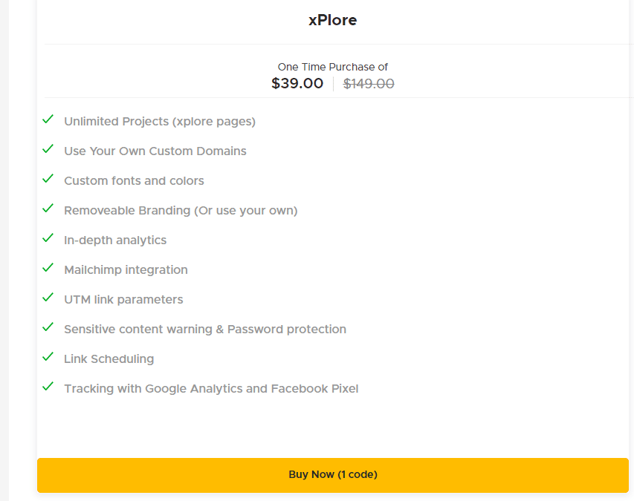634x501 pixels.
Task: Click the Mailchimp integration feature text
Action: click(x=126, y=269)
